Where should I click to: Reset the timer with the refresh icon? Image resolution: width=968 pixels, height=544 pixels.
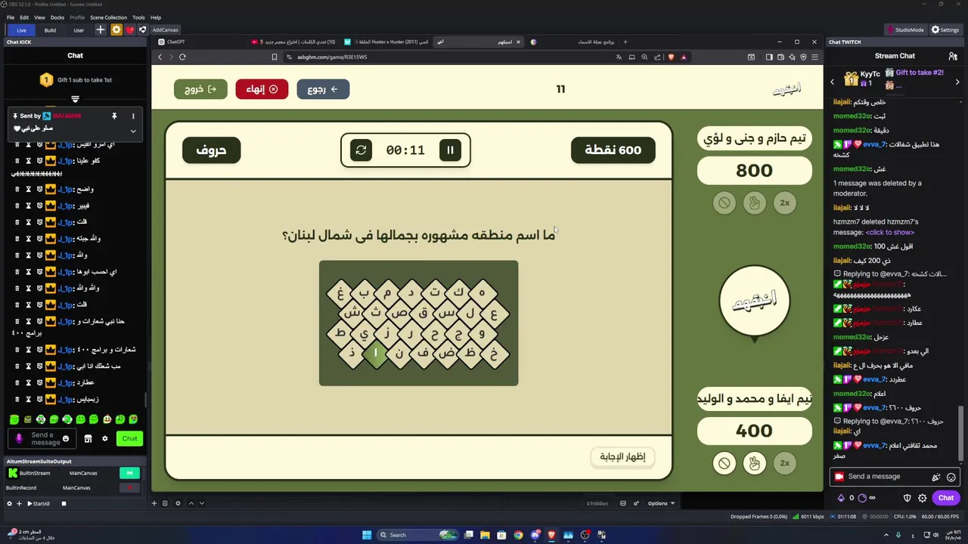pyautogui.click(x=361, y=150)
